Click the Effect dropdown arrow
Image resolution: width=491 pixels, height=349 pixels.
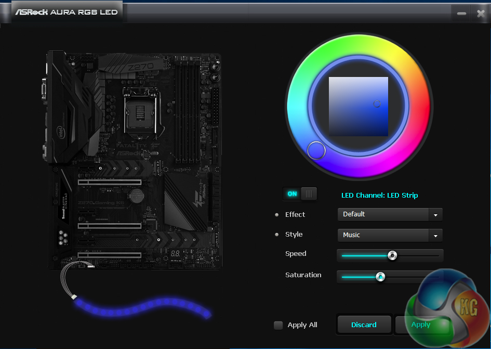click(x=435, y=215)
